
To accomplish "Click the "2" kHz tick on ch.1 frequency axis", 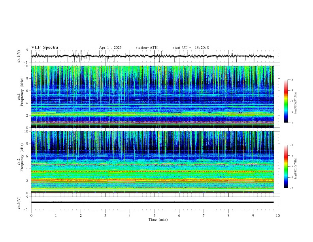I will 28,115.
